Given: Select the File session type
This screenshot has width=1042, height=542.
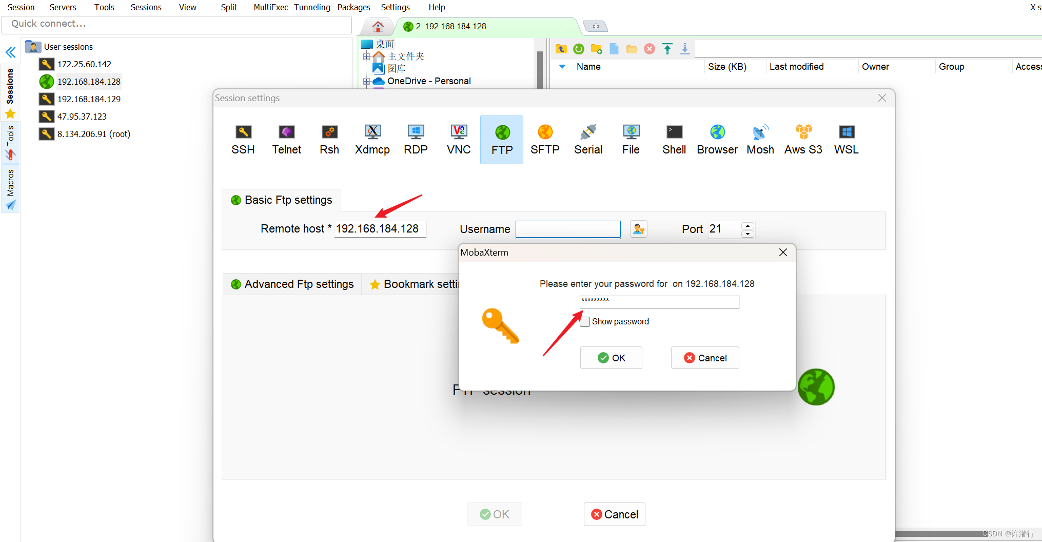Looking at the screenshot, I should point(631,140).
